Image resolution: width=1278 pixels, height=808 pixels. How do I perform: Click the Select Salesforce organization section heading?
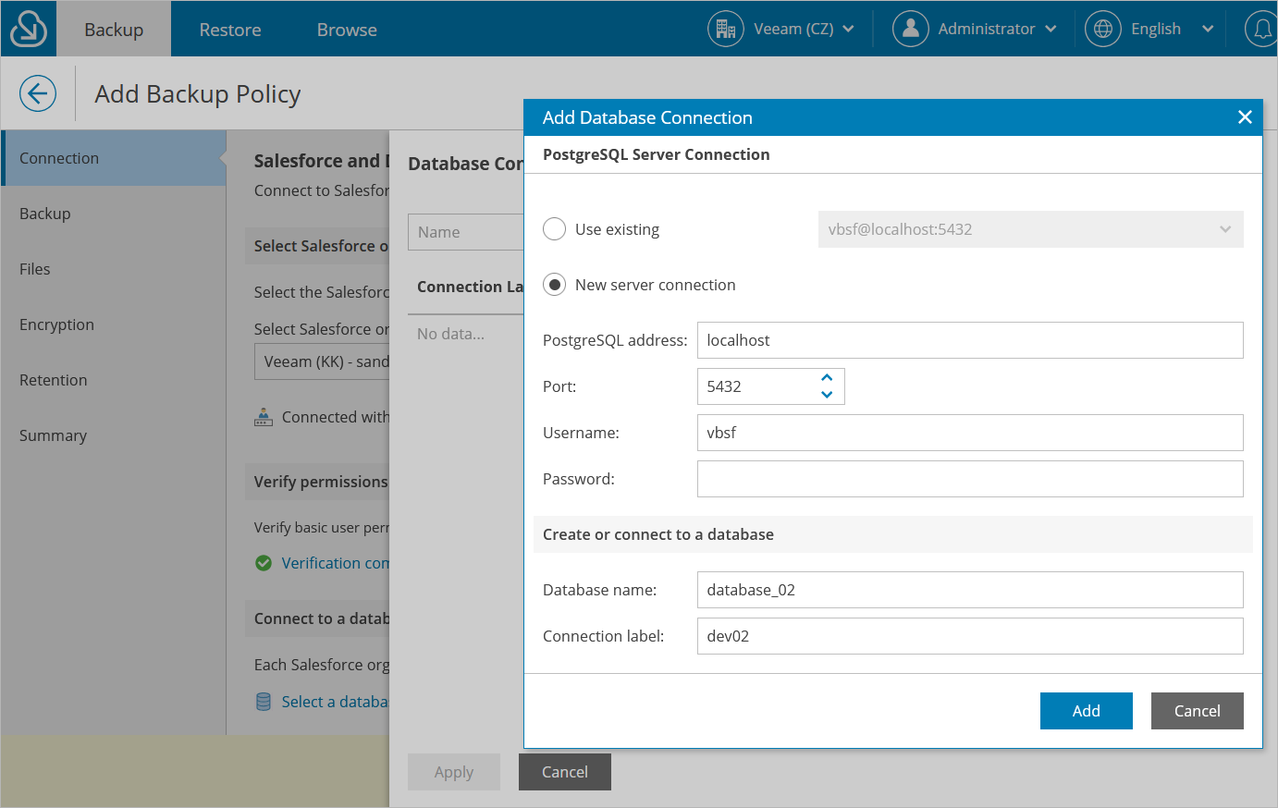point(321,246)
